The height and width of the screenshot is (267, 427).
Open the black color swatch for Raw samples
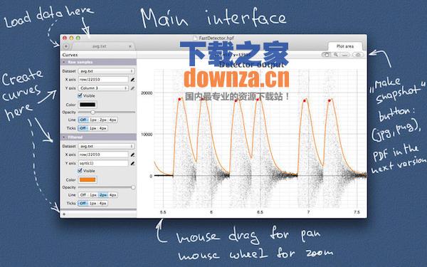(88, 105)
